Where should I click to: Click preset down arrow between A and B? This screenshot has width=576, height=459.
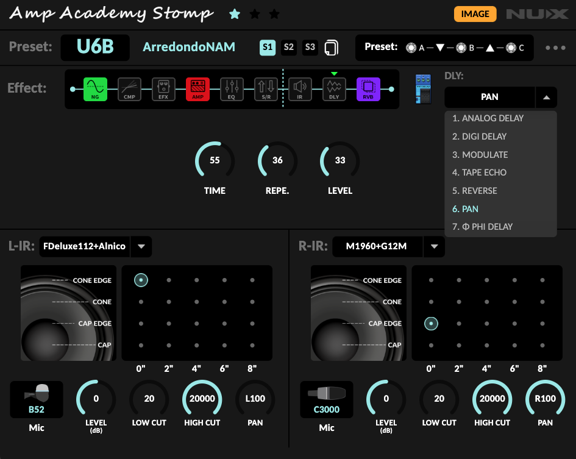click(440, 48)
